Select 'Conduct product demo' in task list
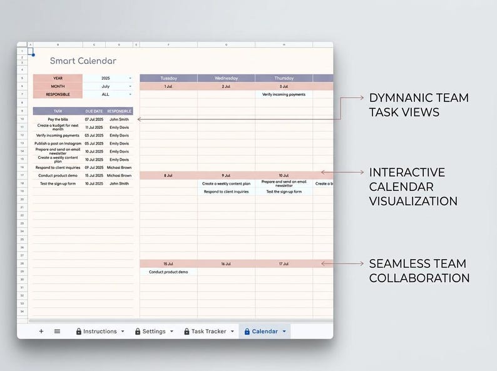The width and height of the screenshot is (497, 371). (58, 176)
